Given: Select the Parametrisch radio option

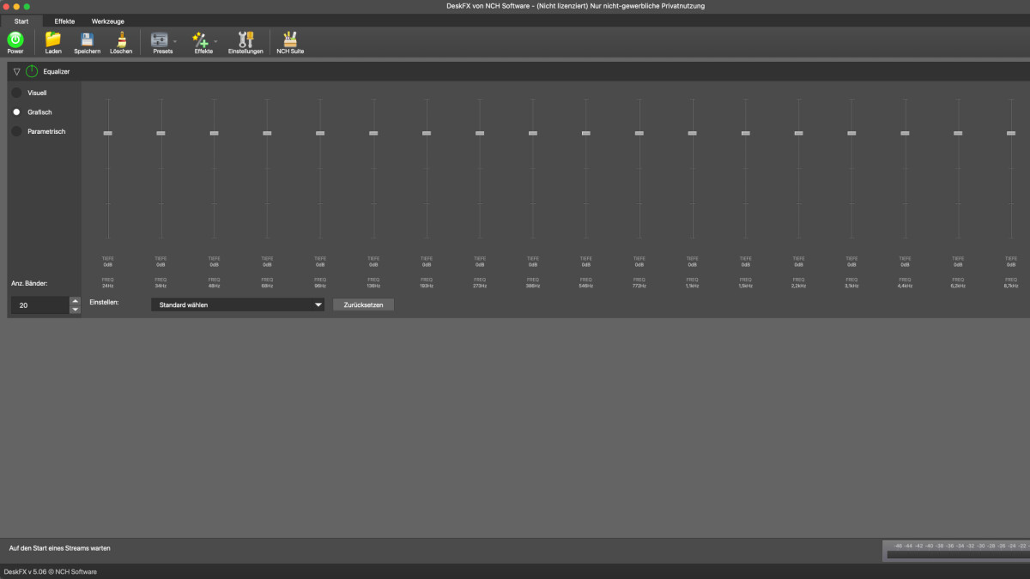Looking at the screenshot, I should (x=16, y=131).
